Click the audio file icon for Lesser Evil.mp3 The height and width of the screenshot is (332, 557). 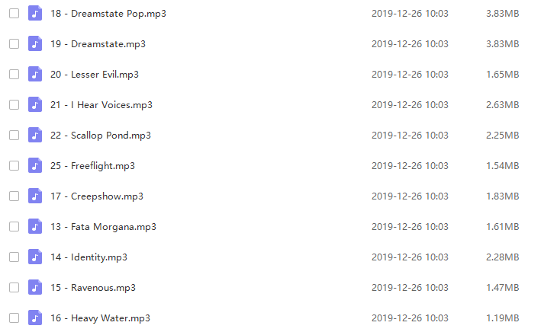pyautogui.click(x=35, y=75)
